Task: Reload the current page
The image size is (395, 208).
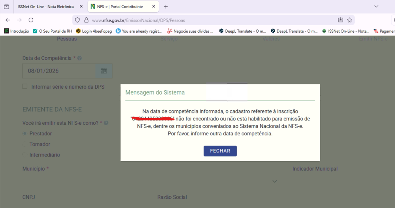Action: [x=31, y=20]
